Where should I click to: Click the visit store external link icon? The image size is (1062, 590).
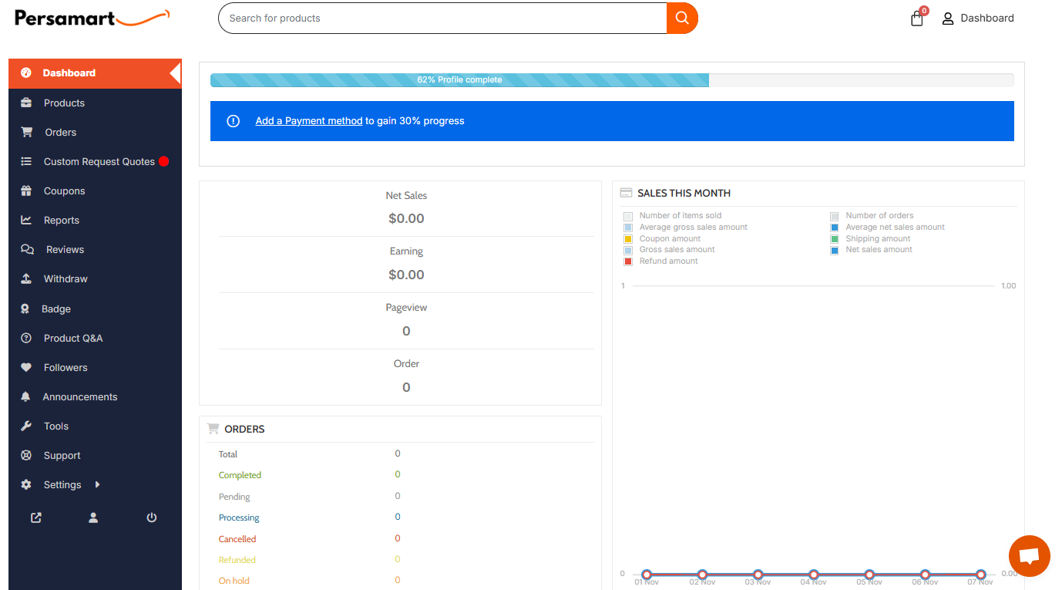pos(36,518)
